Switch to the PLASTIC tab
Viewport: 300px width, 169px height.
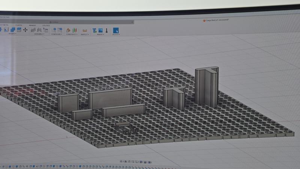(19, 25)
